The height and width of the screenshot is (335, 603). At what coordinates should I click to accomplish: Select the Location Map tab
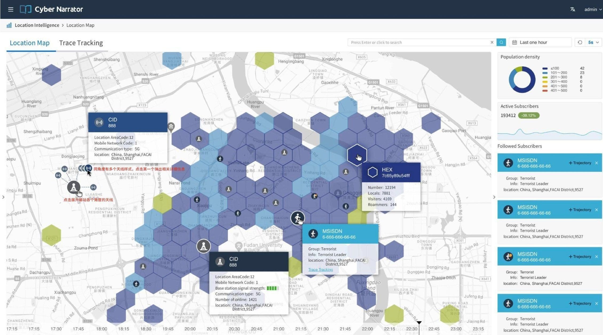(30, 43)
